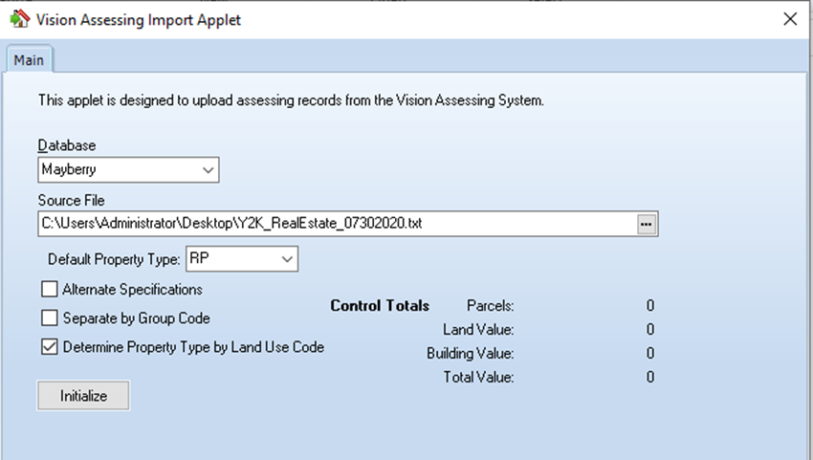
Task: Enable Alternate Specifications checkbox
Action: pyautogui.click(x=49, y=289)
